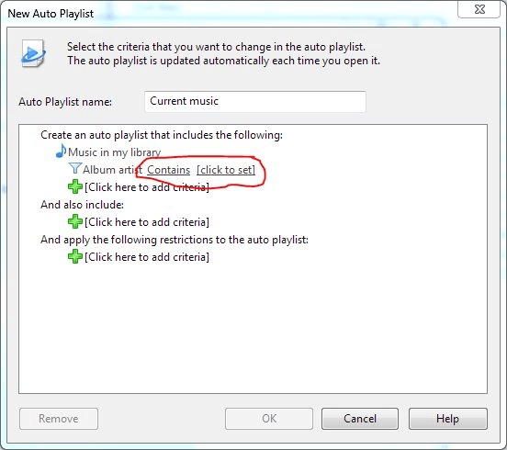Screen dimensions: 507x450
Task: Close the New Auto Playlist window
Action: (479, 10)
